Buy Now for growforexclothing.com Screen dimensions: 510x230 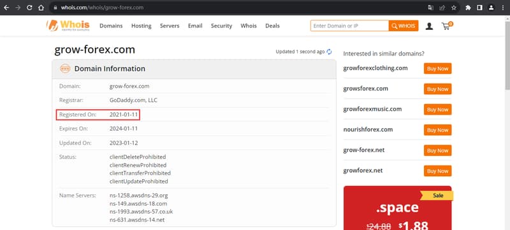coord(437,69)
